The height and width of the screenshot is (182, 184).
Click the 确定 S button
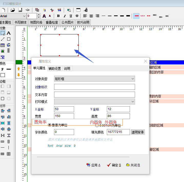(114, 165)
